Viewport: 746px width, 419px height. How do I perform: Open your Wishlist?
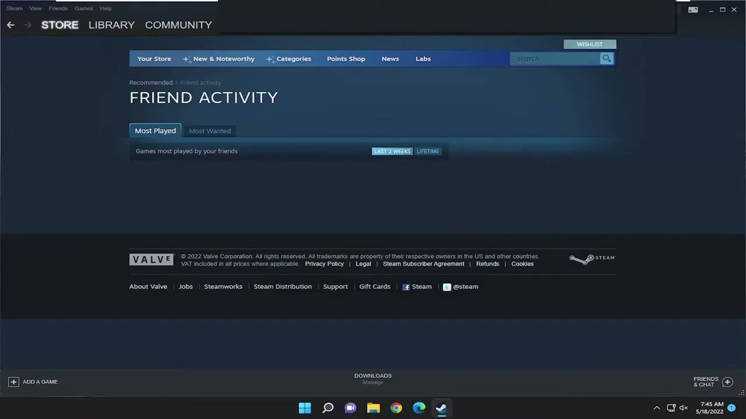coord(589,44)
